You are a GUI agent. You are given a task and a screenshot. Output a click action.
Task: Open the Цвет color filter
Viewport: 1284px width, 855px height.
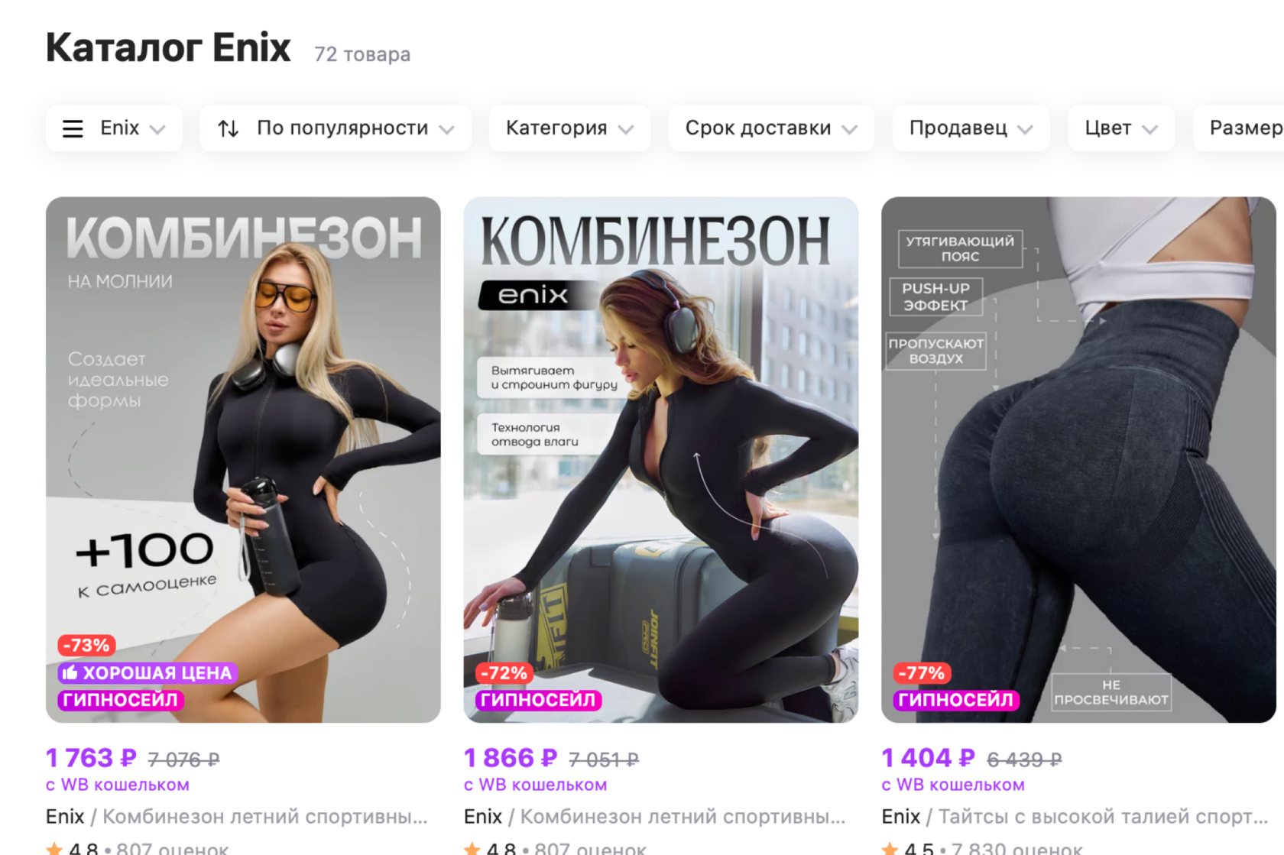point(1121,128)
